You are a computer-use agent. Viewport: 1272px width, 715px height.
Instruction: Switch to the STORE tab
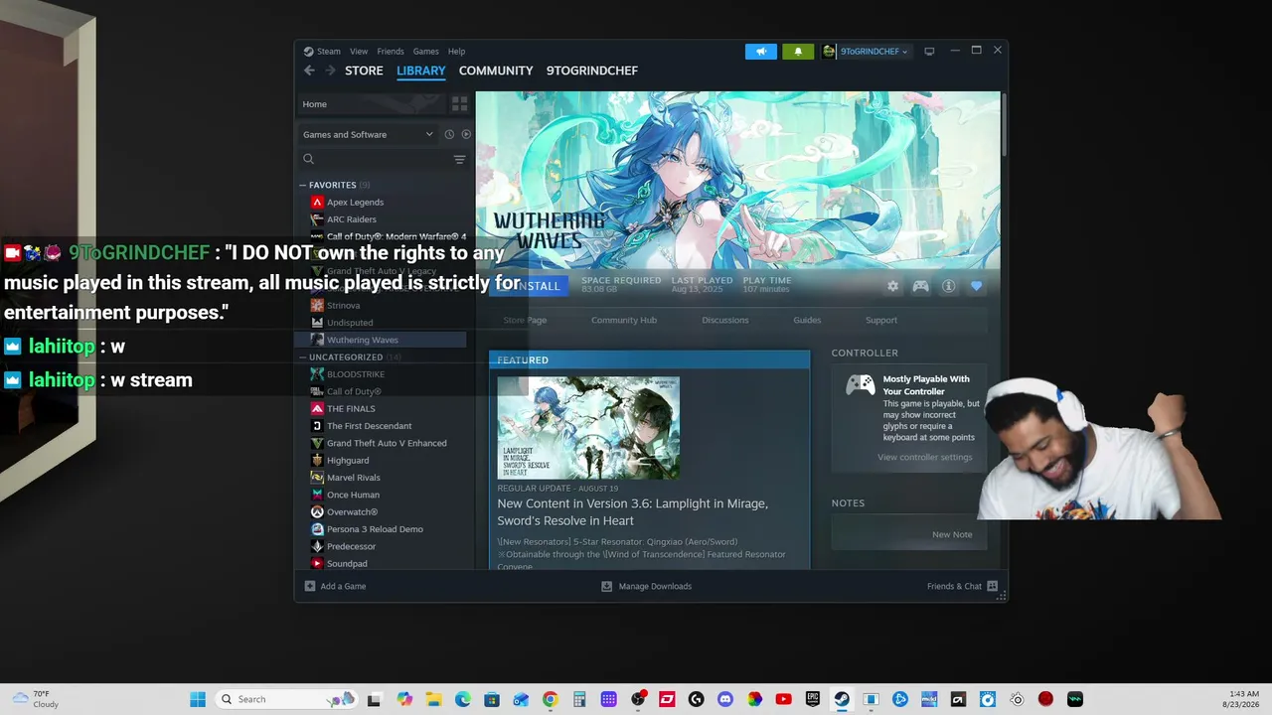pyautogui.click(x=364, y=71)
